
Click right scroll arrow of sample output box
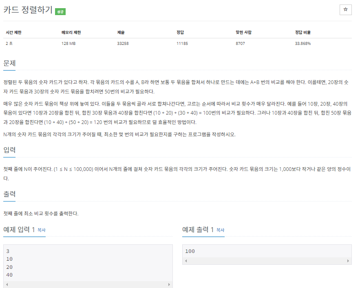coord(348,261)
